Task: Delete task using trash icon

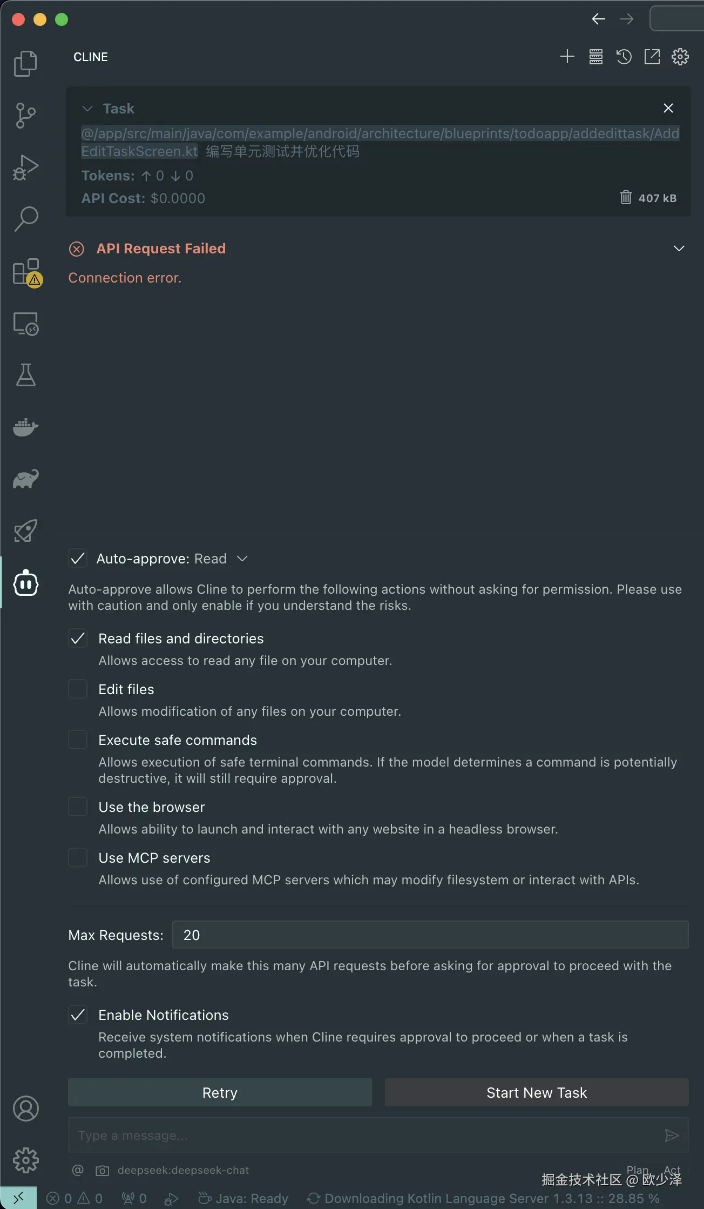Action: pos(625,198)
